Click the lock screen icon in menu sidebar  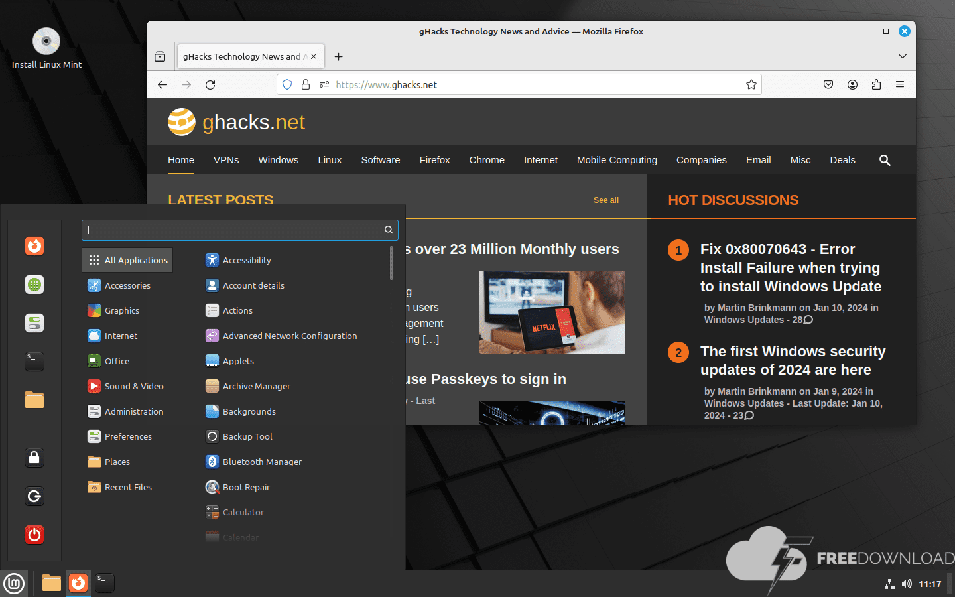click(34, 458)
